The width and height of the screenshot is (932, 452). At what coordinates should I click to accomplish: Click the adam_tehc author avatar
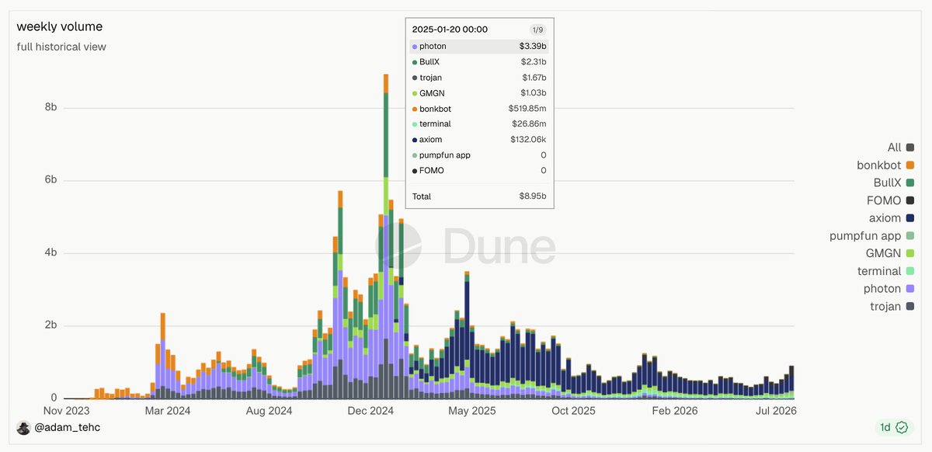(x=24, y=428)
